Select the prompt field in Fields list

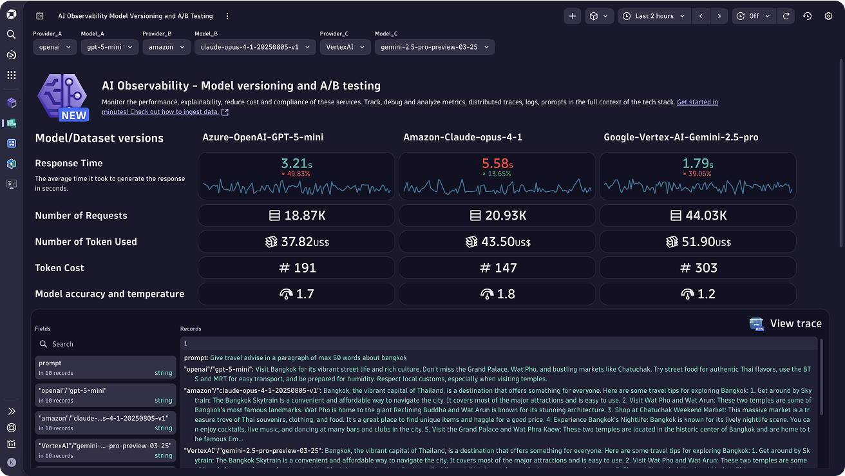pos(105,367)
